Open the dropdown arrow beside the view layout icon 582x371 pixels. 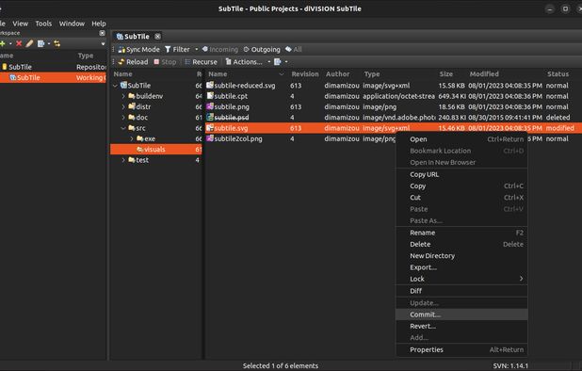coord(286,62)
